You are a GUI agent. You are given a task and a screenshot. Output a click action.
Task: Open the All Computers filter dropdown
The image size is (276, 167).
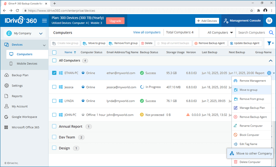coord(220,32)
